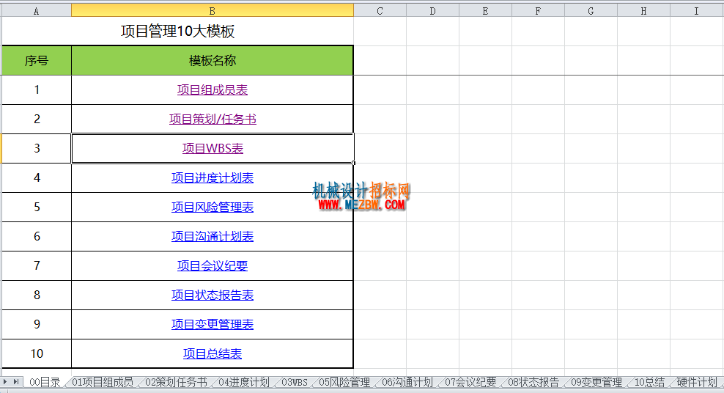The width and height of the screenshot is (724, 393).
Task: Open the 项目策划/任务书 hyperlink
Action: (213, 120)
